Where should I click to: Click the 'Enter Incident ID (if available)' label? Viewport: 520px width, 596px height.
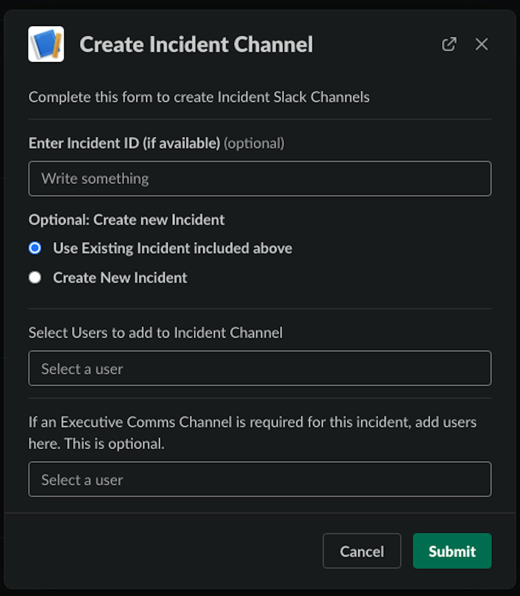click(x=124, y=143)
